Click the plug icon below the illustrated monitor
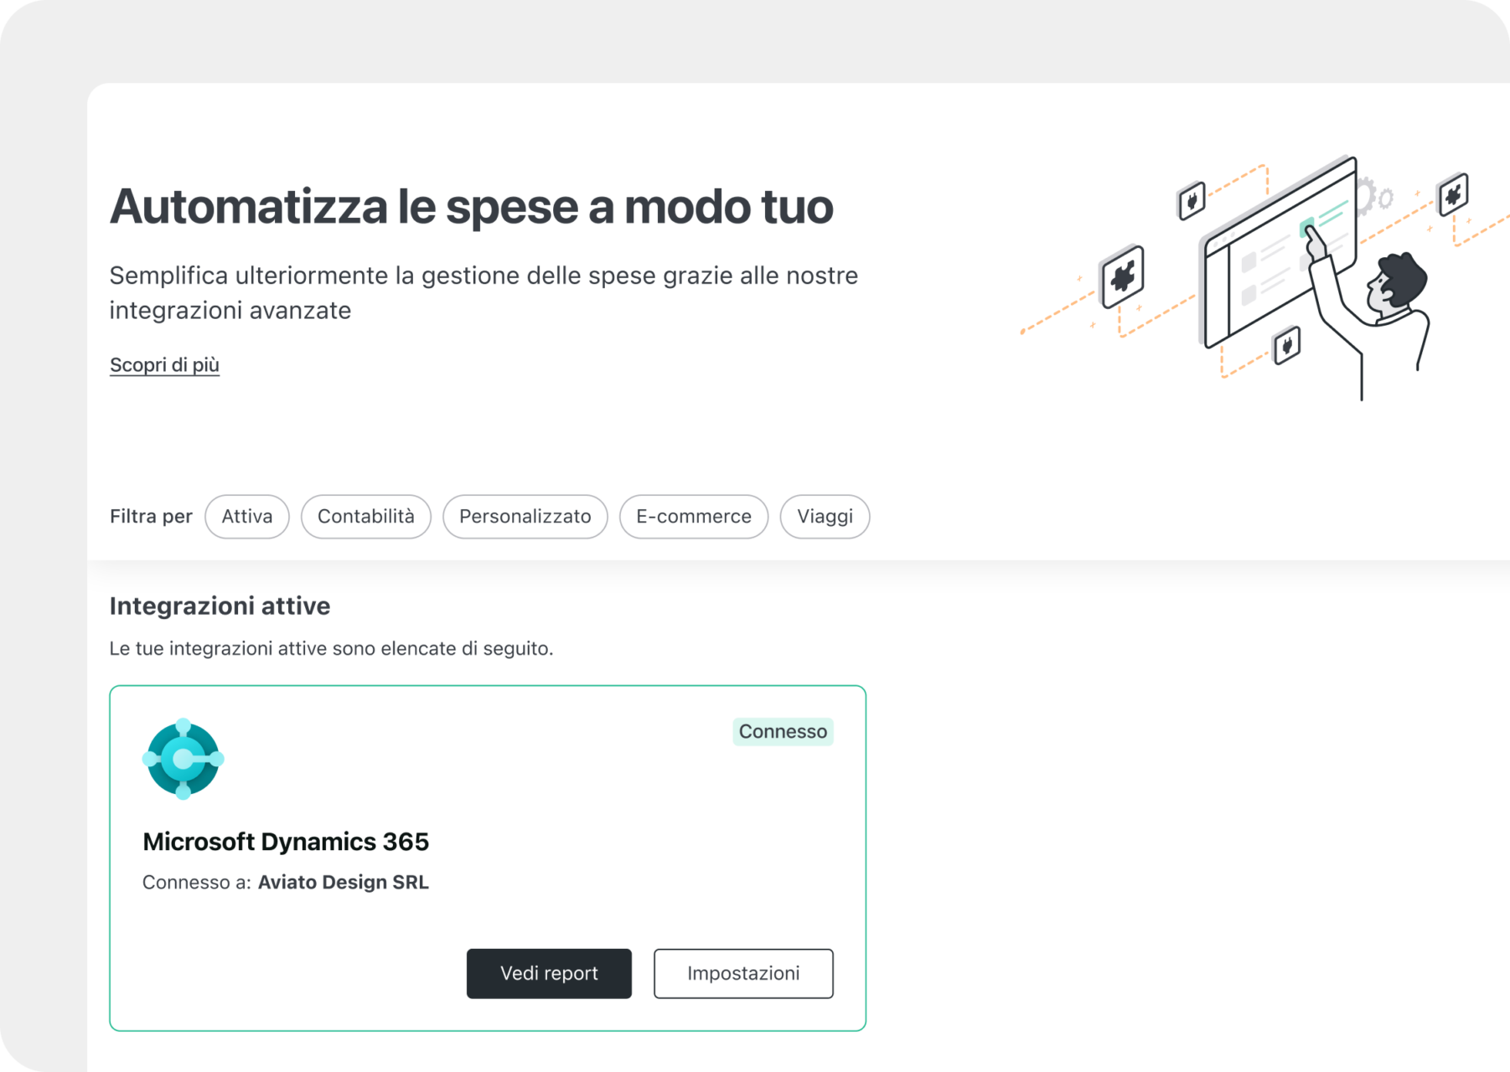 click(x=1287, y=347)
